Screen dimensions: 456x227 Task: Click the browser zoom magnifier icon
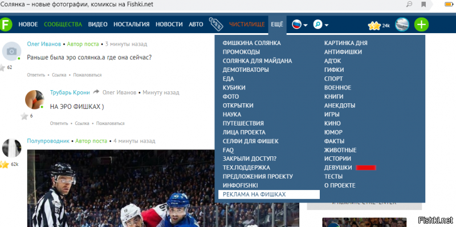click(409, 5)
